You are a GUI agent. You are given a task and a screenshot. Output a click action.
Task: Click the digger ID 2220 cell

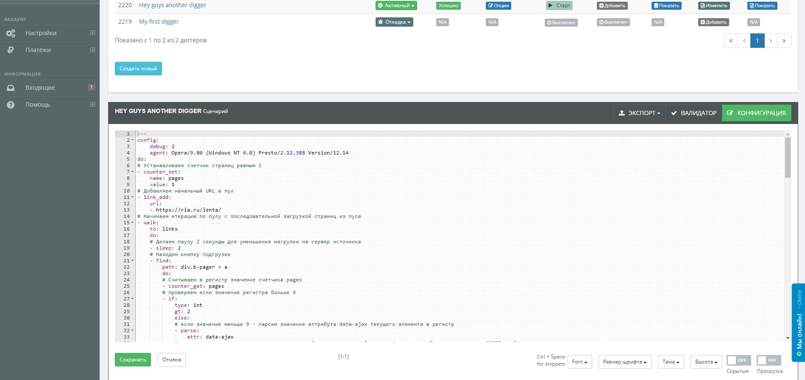pyautogui.click(x=125, y=5)
